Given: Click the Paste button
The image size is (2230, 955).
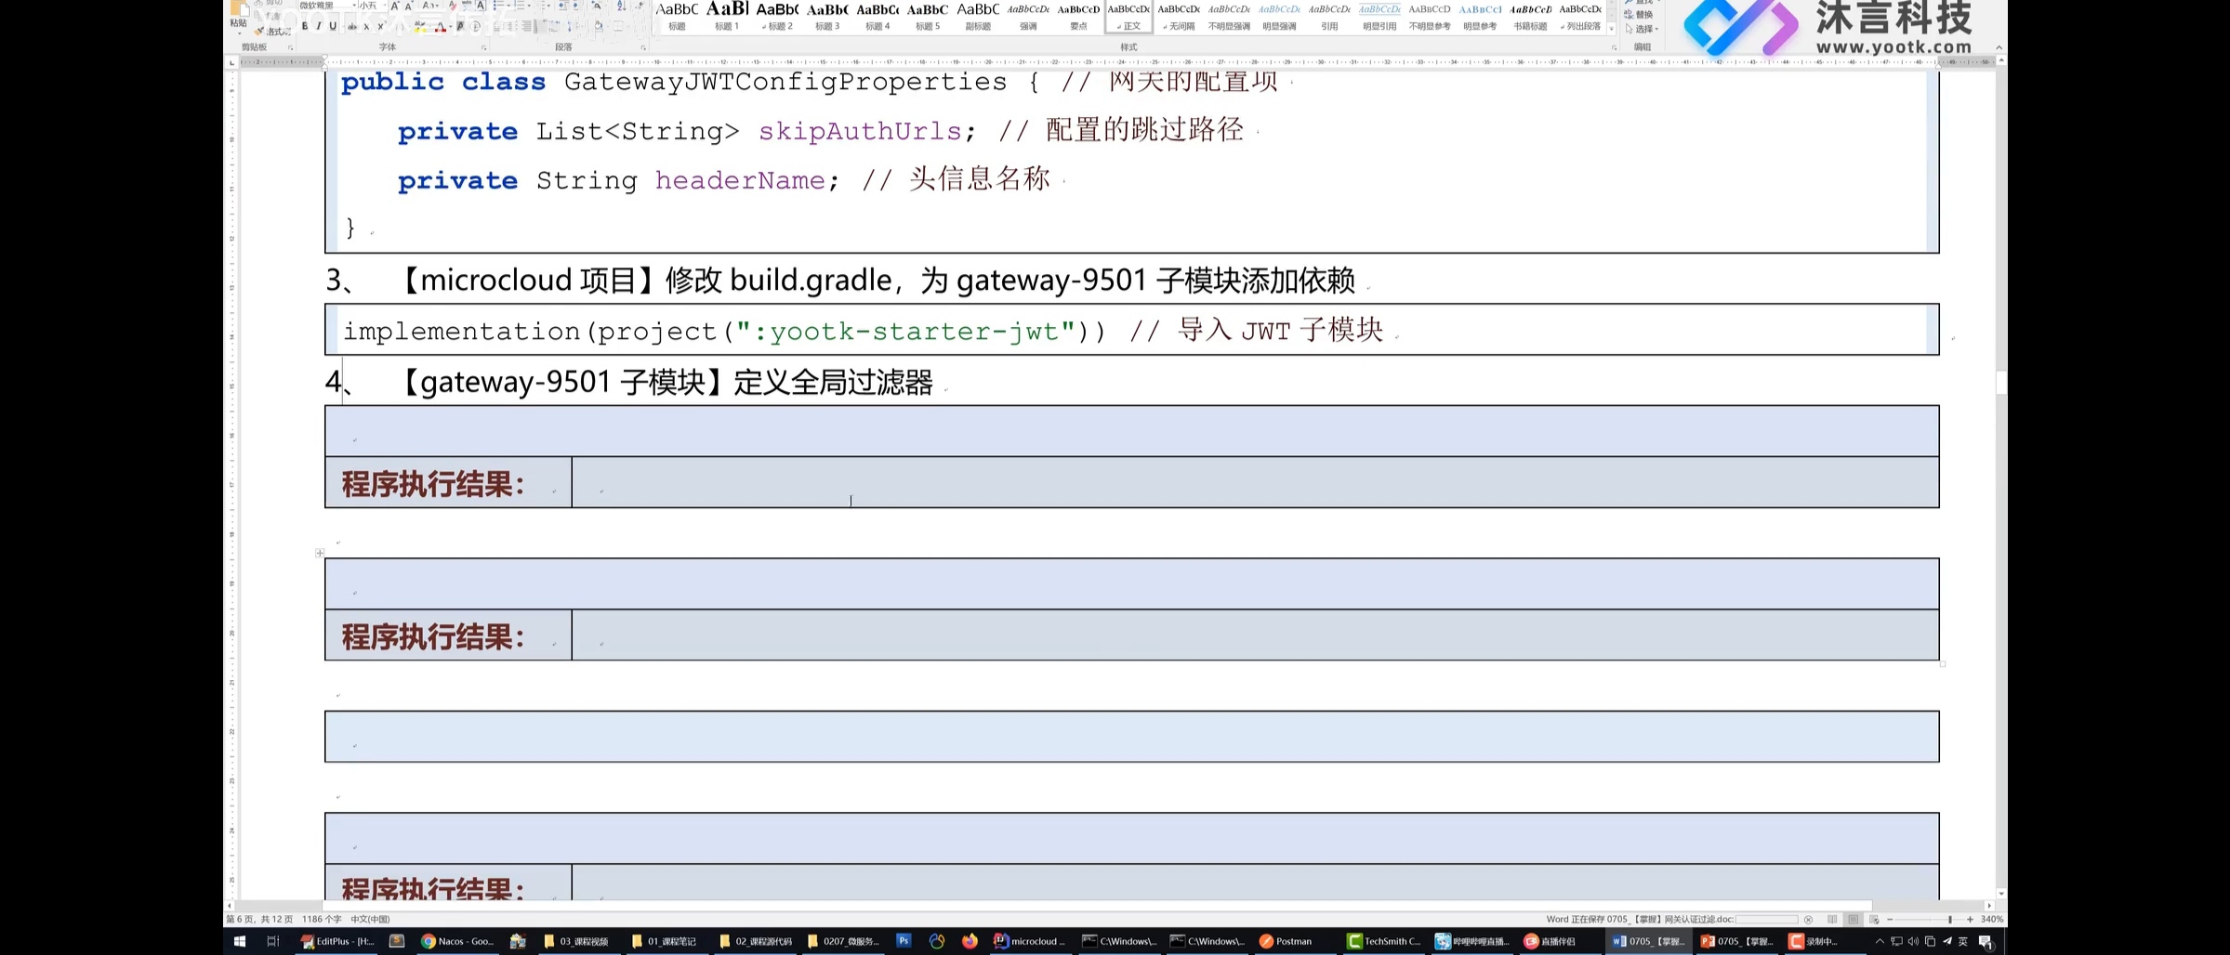Looking at the screenshot, I should point(239,17).
